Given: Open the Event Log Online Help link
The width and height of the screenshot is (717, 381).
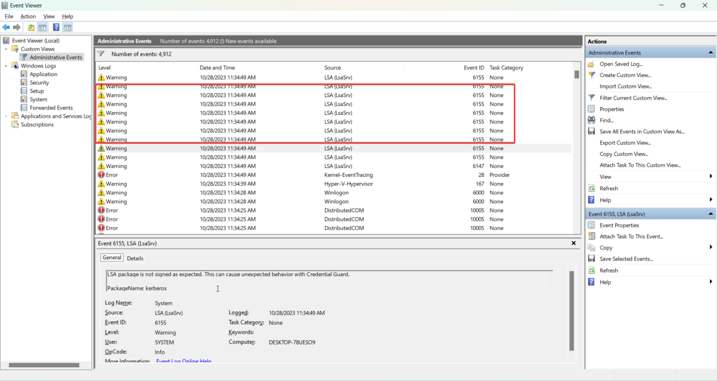Looking at the screenshot, I should tap(183, 361).
